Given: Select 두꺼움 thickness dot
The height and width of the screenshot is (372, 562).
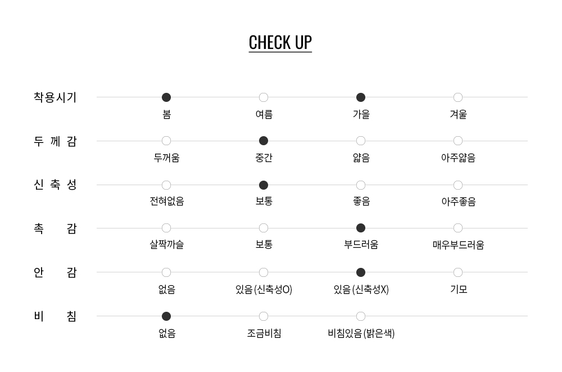Looking at the screenshot, I should (x=166, y=141).
